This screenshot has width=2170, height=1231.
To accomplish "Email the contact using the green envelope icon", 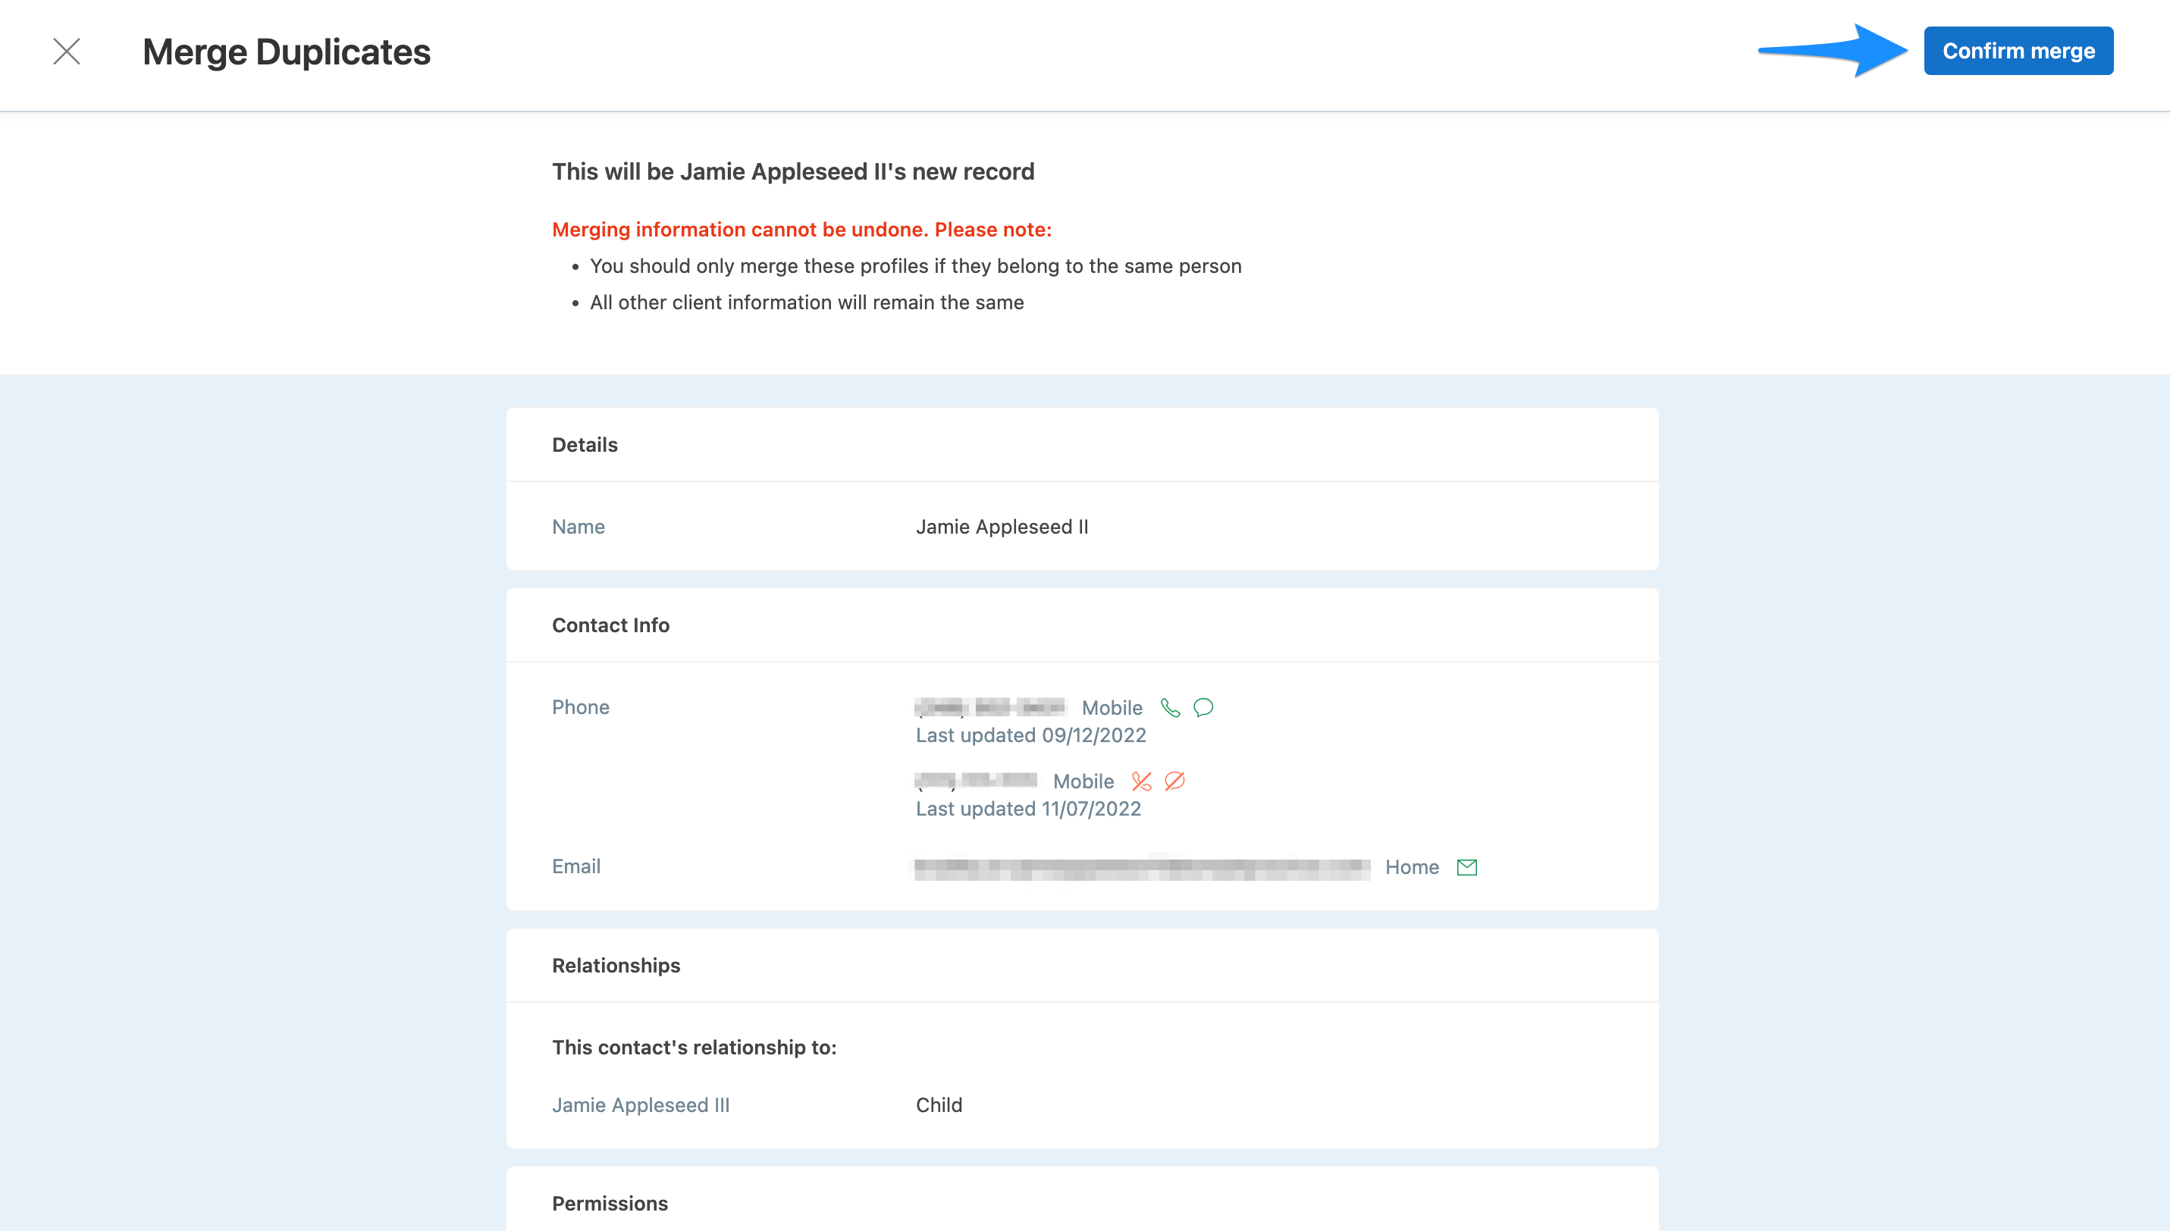I will [x=1466, y=866].
